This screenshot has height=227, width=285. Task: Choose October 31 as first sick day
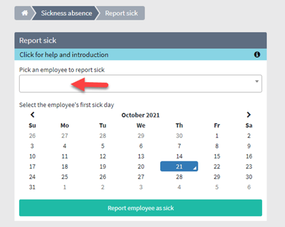32,187
